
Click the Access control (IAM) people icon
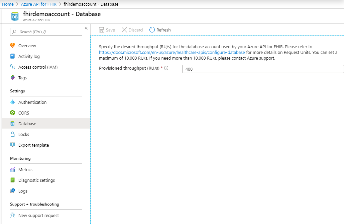pyautogui.click(x=13, y=67)
